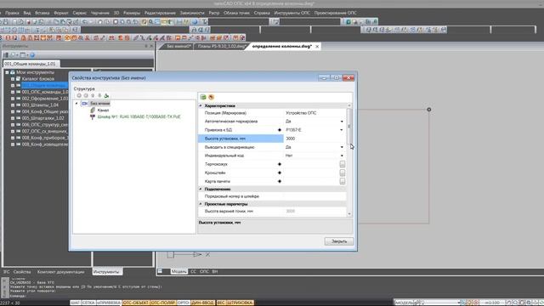Image resolution: width=544 pixels, height=306 pixels.
Task: Toggle ВЕС lineweight display in status bar
Action: tap(221, 303)
